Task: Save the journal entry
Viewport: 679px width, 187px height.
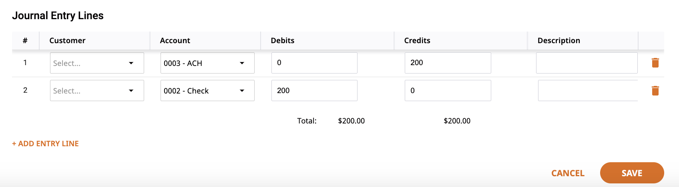Action: pos(632,173)
